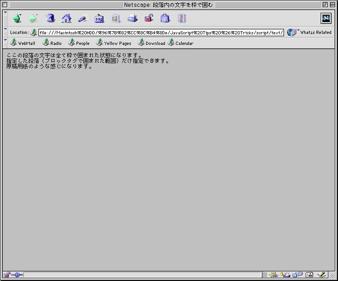338x281 pixels.
Task: Click the status bar security padlock
Action: pos(7,275)
